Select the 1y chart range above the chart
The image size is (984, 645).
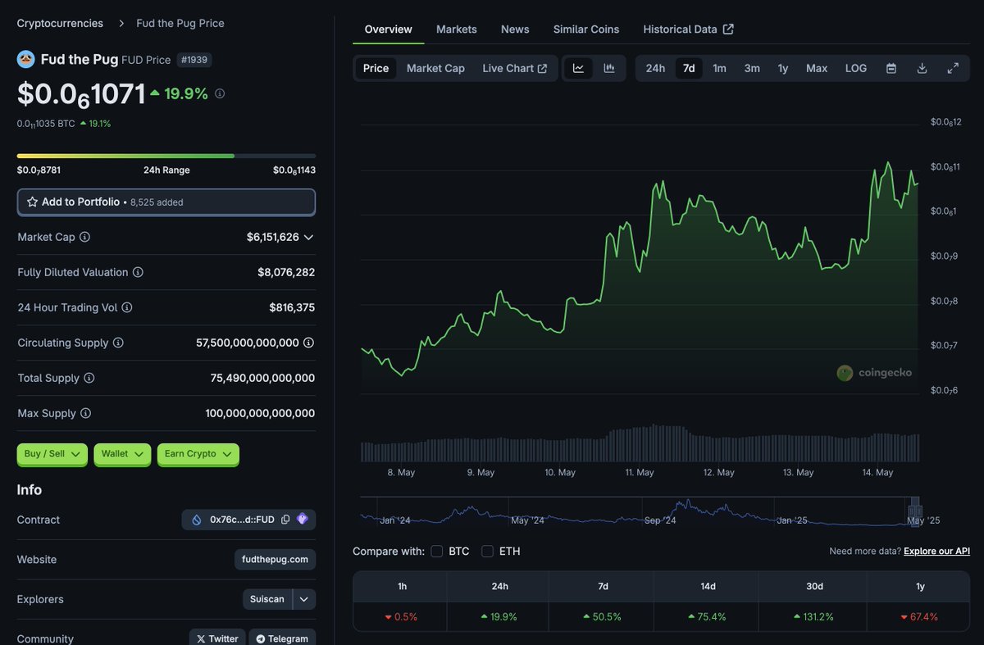(783, 68)
